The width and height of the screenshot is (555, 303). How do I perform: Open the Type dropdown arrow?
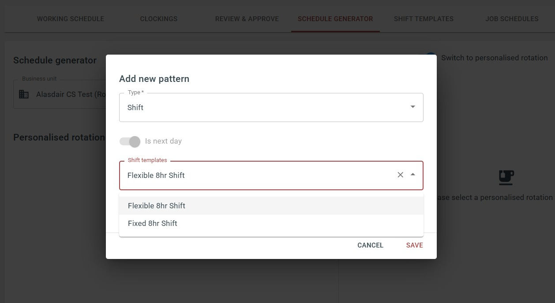click(412, 107)
